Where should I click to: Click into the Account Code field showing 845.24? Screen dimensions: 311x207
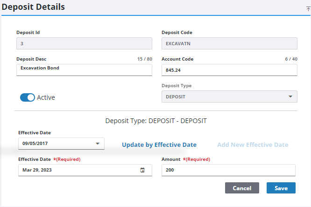229,70
